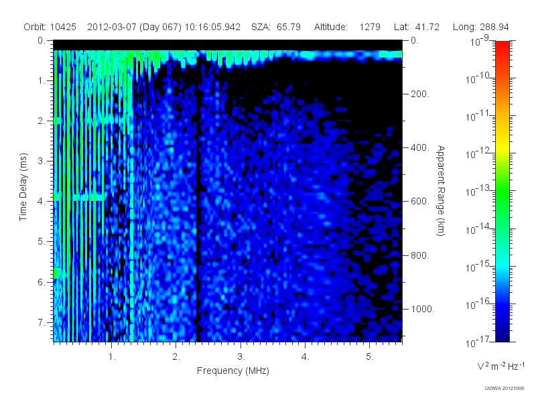The height and width of the screenshot is (402, 536).
Task: Click the '7.' tick on Time Delay axis
Action: tap(42, 322)
